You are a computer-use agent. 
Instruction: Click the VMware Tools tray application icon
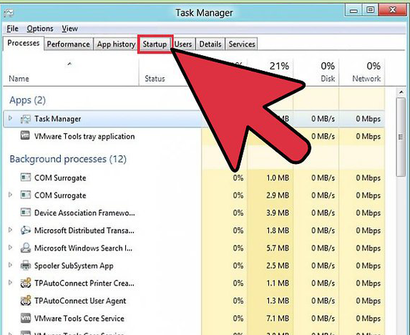25,135
